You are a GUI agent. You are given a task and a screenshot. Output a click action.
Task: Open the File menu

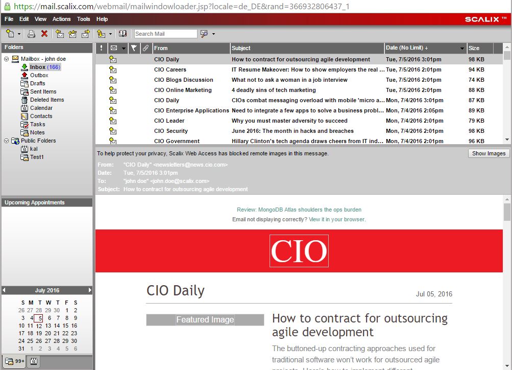pyautogui.click(x=9, y=19)
